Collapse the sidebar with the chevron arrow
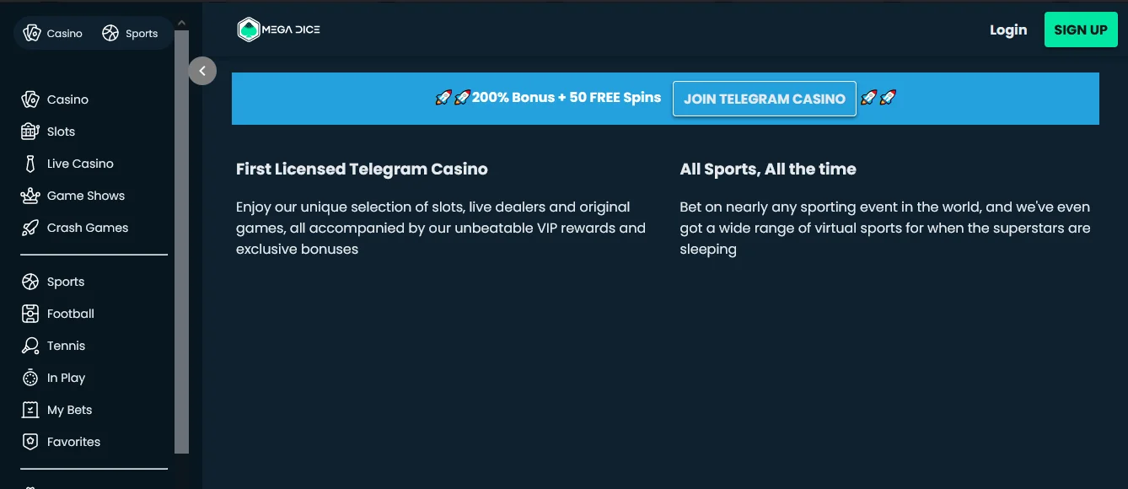The height and width of the screenshot is (489, 1128). click(x=202, y=71)
